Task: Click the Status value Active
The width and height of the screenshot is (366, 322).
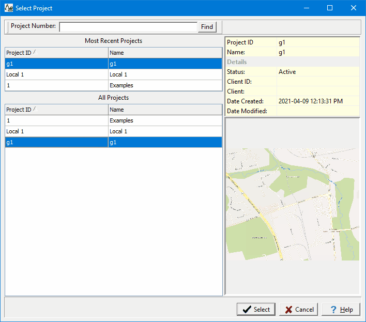Action: pos(287,72)
